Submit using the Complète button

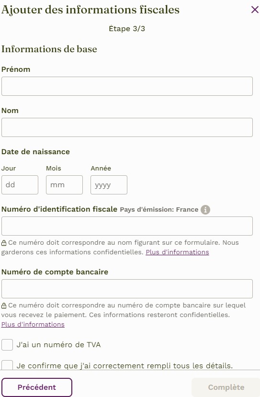(x=226, y=387)
